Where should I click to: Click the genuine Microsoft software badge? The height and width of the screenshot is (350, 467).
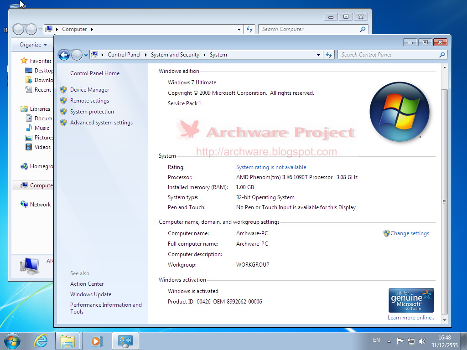click(411, 300)
